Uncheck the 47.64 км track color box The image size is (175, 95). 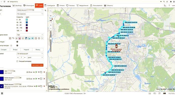pyautogui.click(x=2, y=86)
